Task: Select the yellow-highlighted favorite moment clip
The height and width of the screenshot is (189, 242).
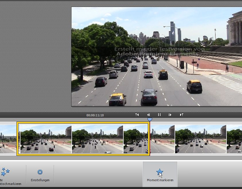Action: click(83, 139)
